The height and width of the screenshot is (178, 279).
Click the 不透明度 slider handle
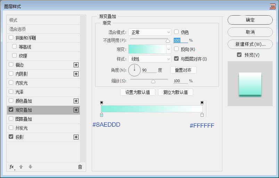(x=167, y=41)
